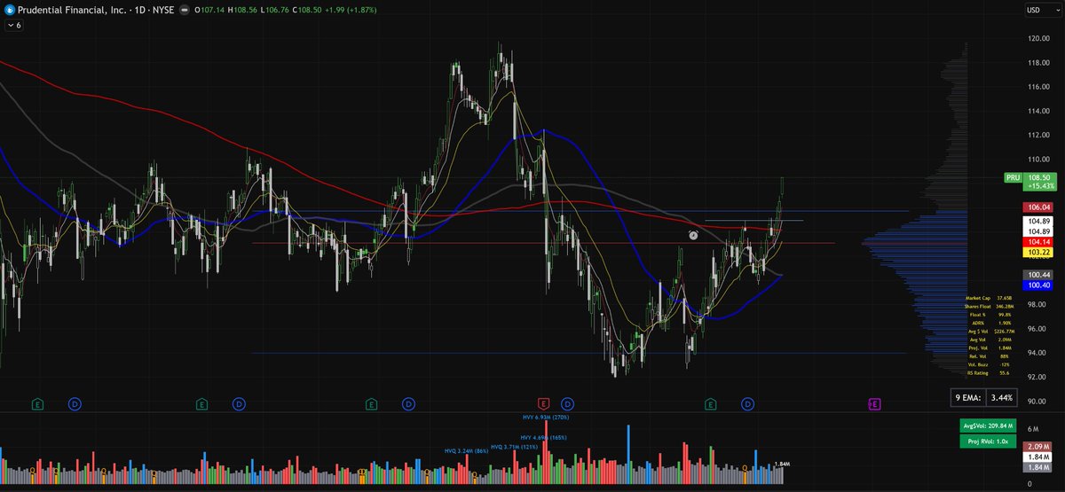1065x492 pixels.
Task: Click the round minus market status icon
Action: pos(185,10)
